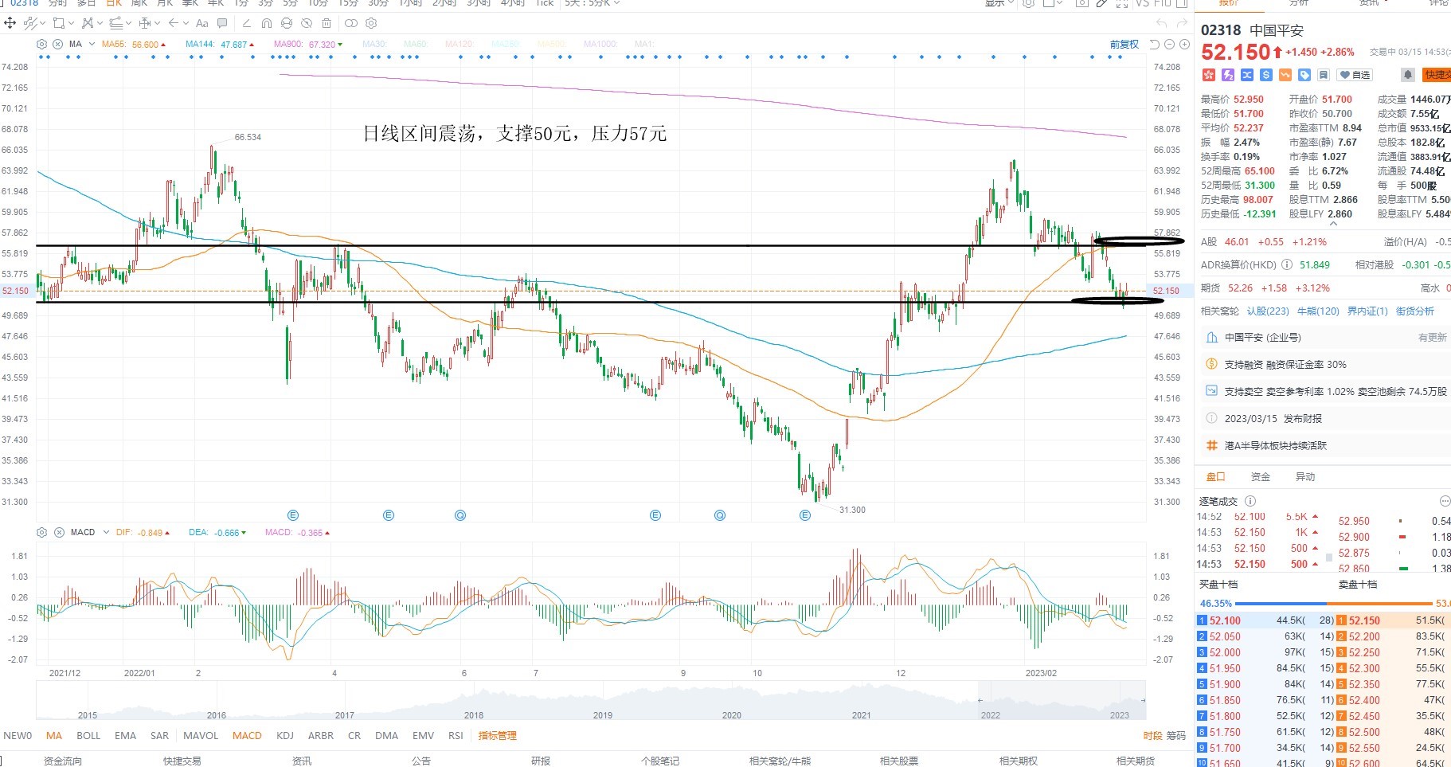Viewport: 1451px width, 767px height.
Task: Switch to the 周K weekly chart
Action: [139, 3]
